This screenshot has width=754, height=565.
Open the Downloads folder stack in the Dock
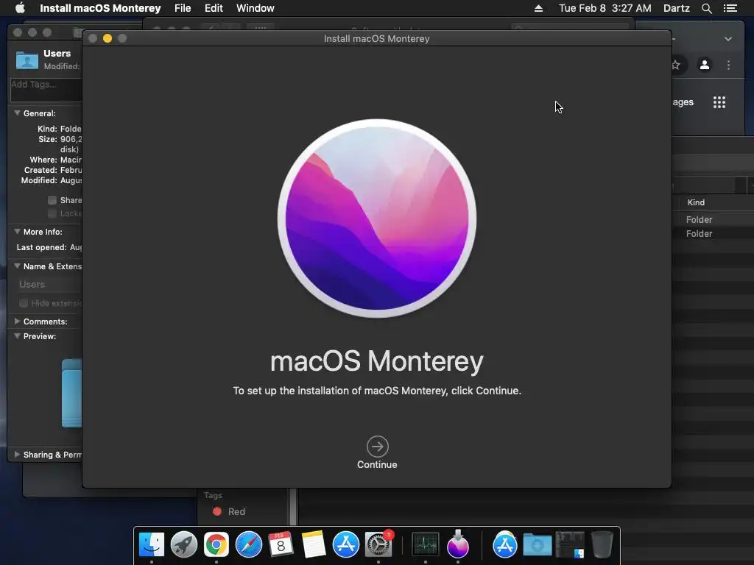[x=537, y=545]
